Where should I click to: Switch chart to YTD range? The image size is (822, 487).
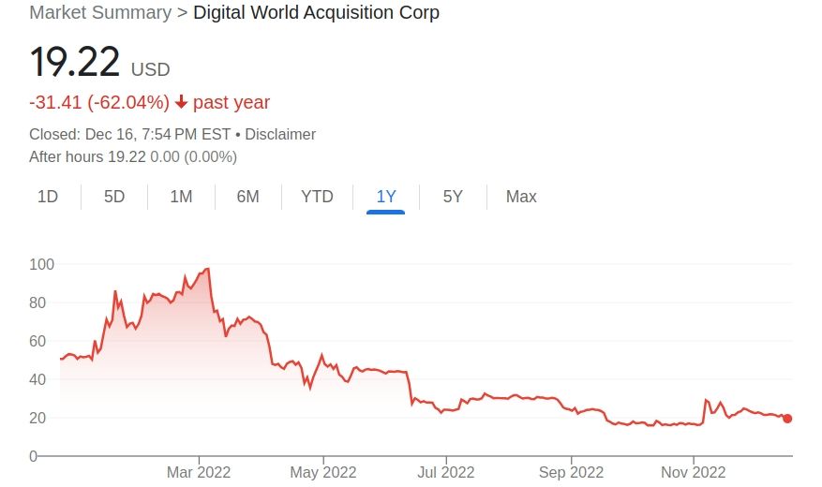[x=317, y=197]
